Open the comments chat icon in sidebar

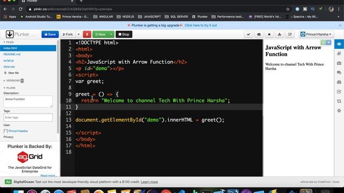click(x=339, y=72)
